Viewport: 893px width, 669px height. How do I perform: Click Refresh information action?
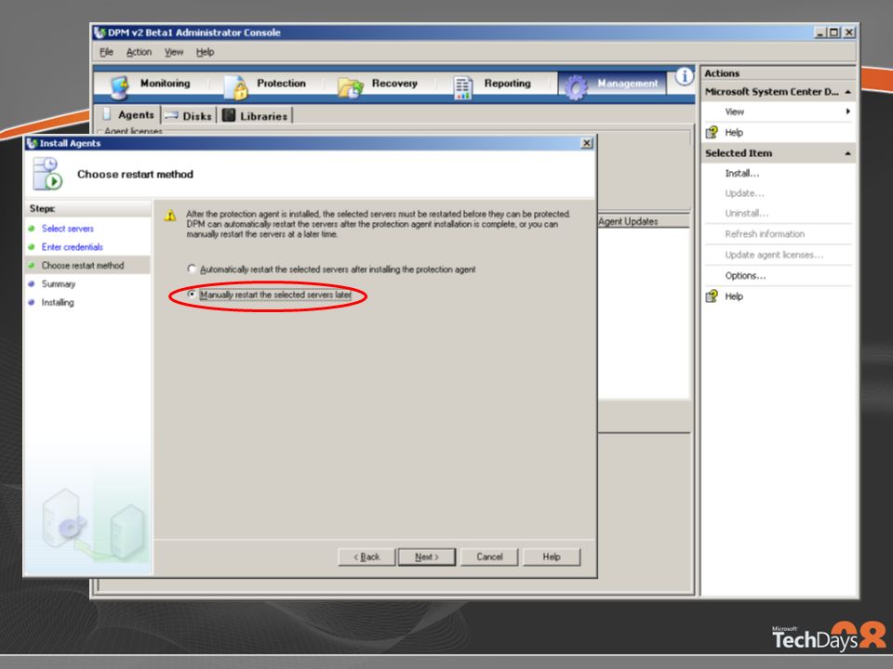[x=765, y=234]
